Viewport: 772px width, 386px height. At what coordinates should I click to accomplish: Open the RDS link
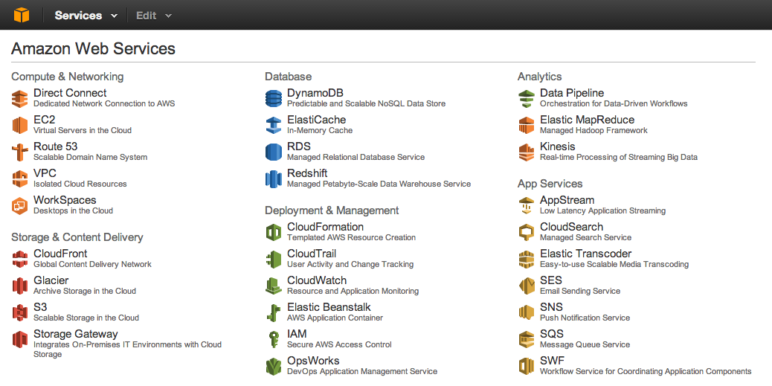coord(299,147)
